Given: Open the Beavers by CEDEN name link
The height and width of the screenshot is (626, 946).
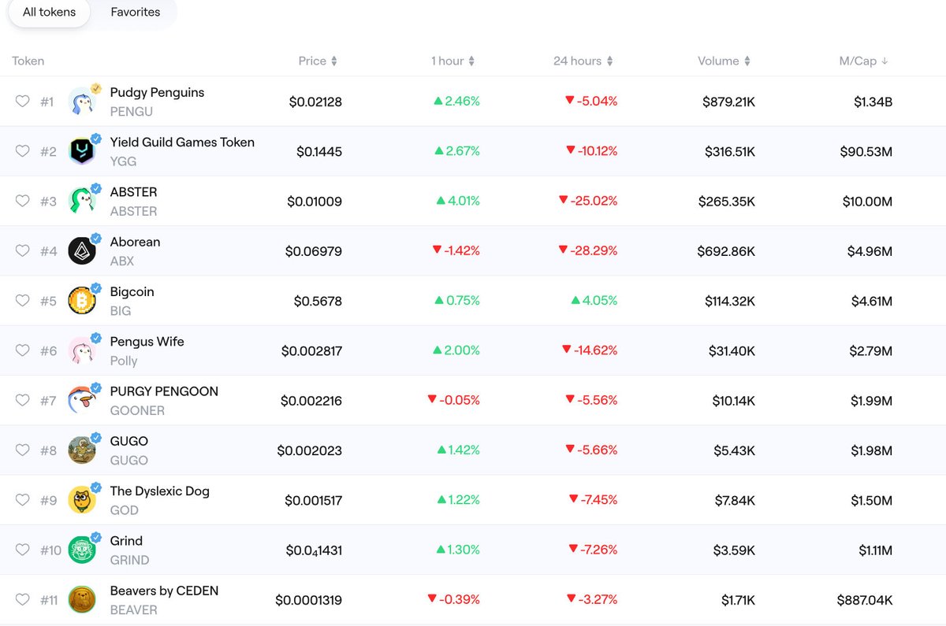Looking at the screenshot, I should [x=164, y=591].
